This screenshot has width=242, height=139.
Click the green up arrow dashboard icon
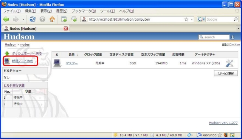[x=7, y=53]
